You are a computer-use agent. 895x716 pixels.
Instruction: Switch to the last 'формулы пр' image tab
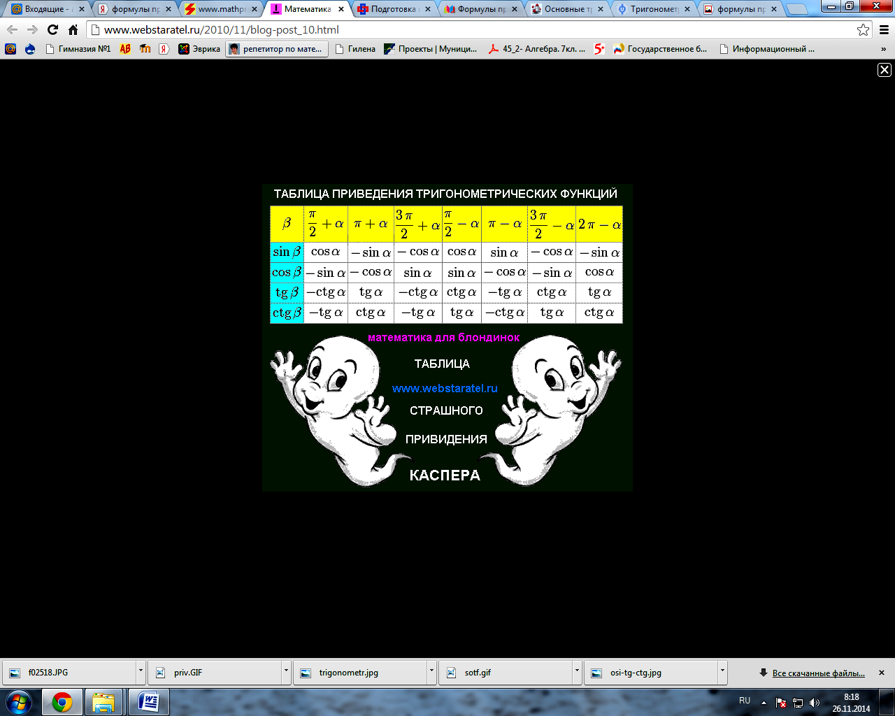[x=740, y=9]
